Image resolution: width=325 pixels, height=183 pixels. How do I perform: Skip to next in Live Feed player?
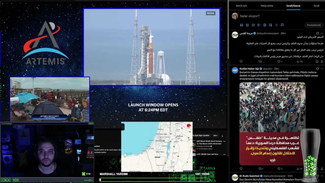(x=17, y=180)
